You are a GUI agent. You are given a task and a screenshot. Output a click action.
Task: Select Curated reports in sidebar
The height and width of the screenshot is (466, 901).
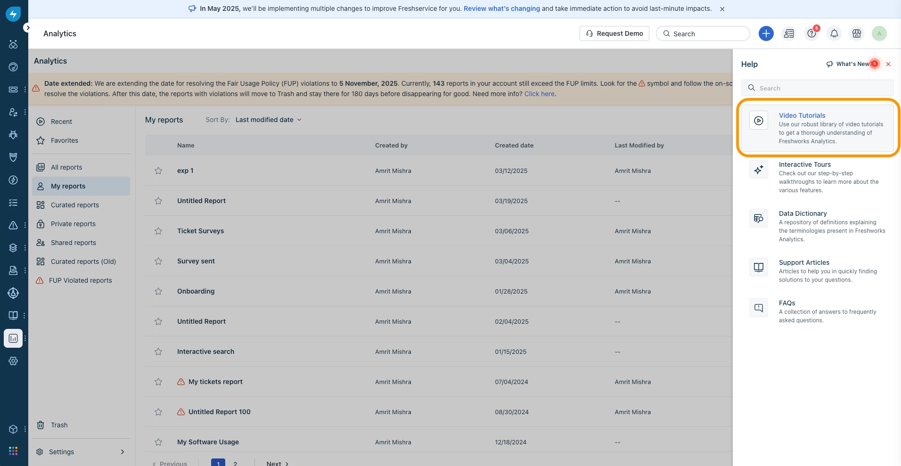coord(81,205)
